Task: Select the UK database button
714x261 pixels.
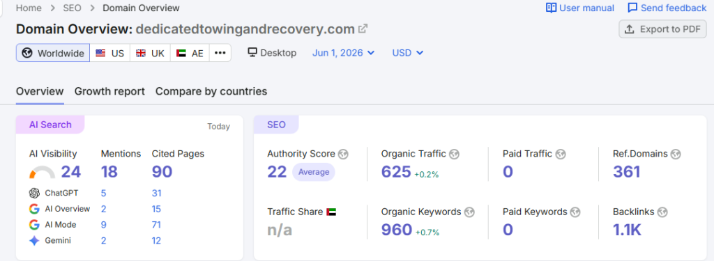Action: pyautogui.click(x=151, y=53)
